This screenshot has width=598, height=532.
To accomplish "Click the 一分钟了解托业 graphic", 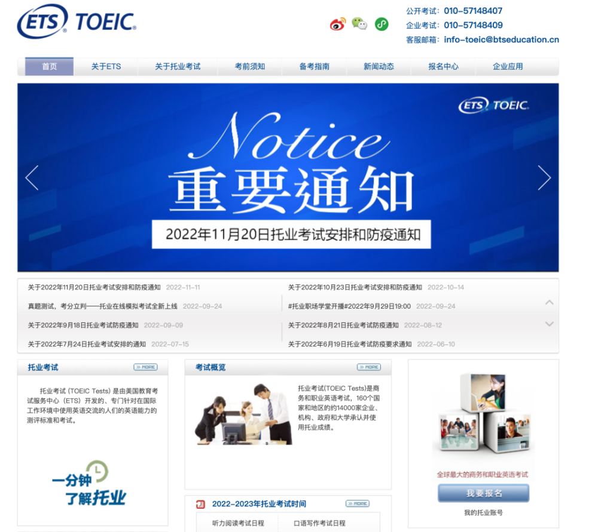I will (89, 484).
